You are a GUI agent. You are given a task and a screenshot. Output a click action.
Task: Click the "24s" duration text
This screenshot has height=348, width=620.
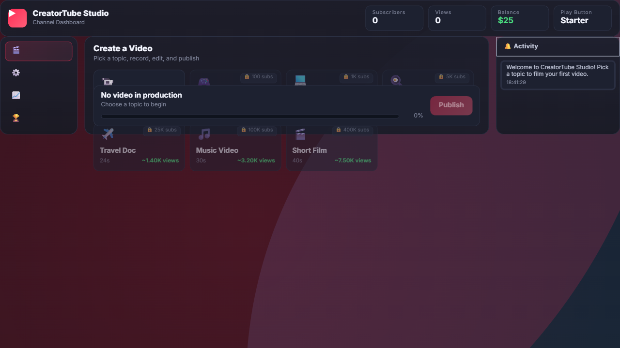point(105,160)
